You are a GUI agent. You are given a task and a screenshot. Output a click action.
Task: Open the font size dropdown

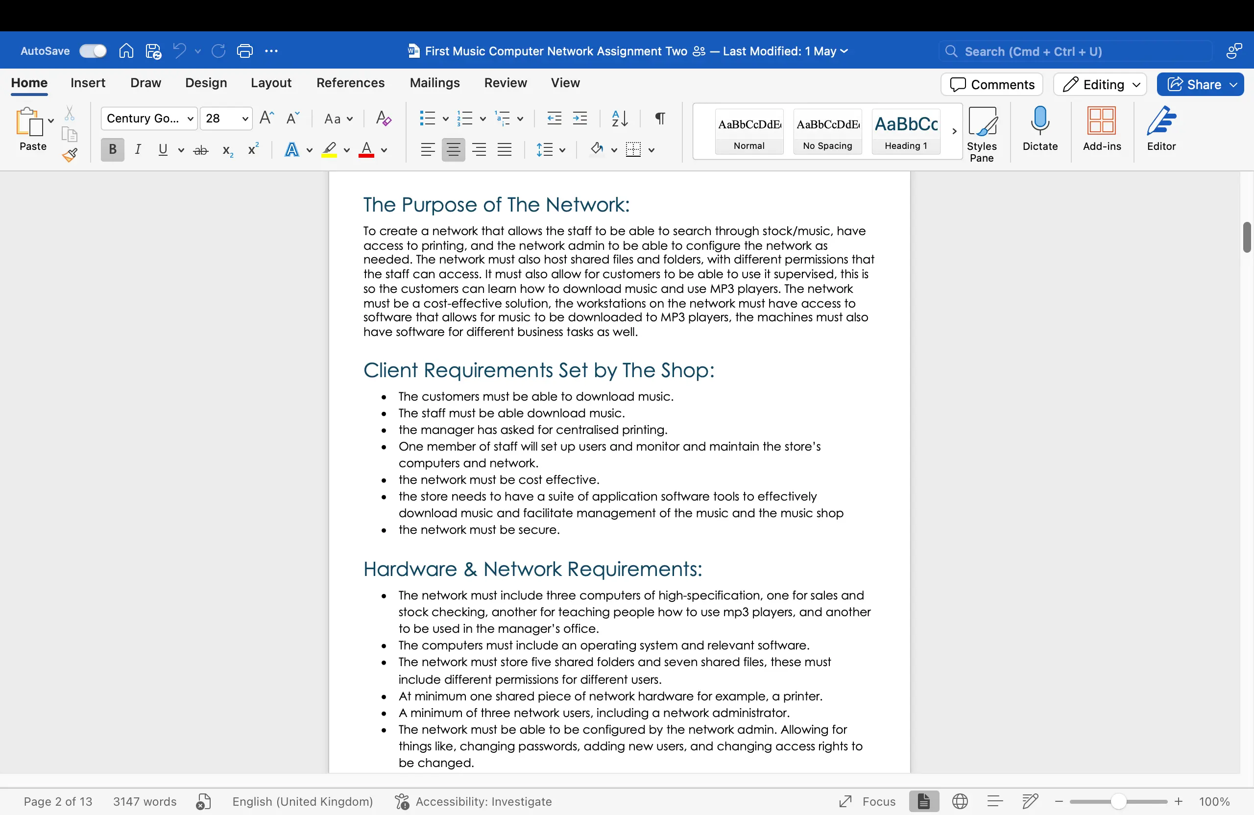244,119
